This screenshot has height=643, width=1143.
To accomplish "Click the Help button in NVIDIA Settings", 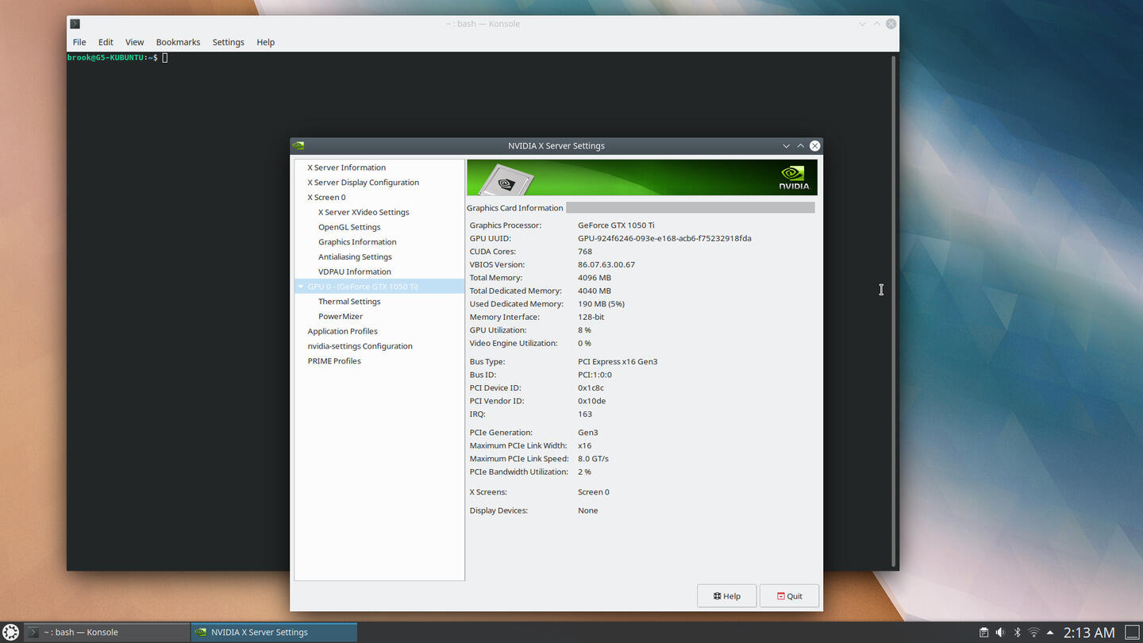I will 726,596.
